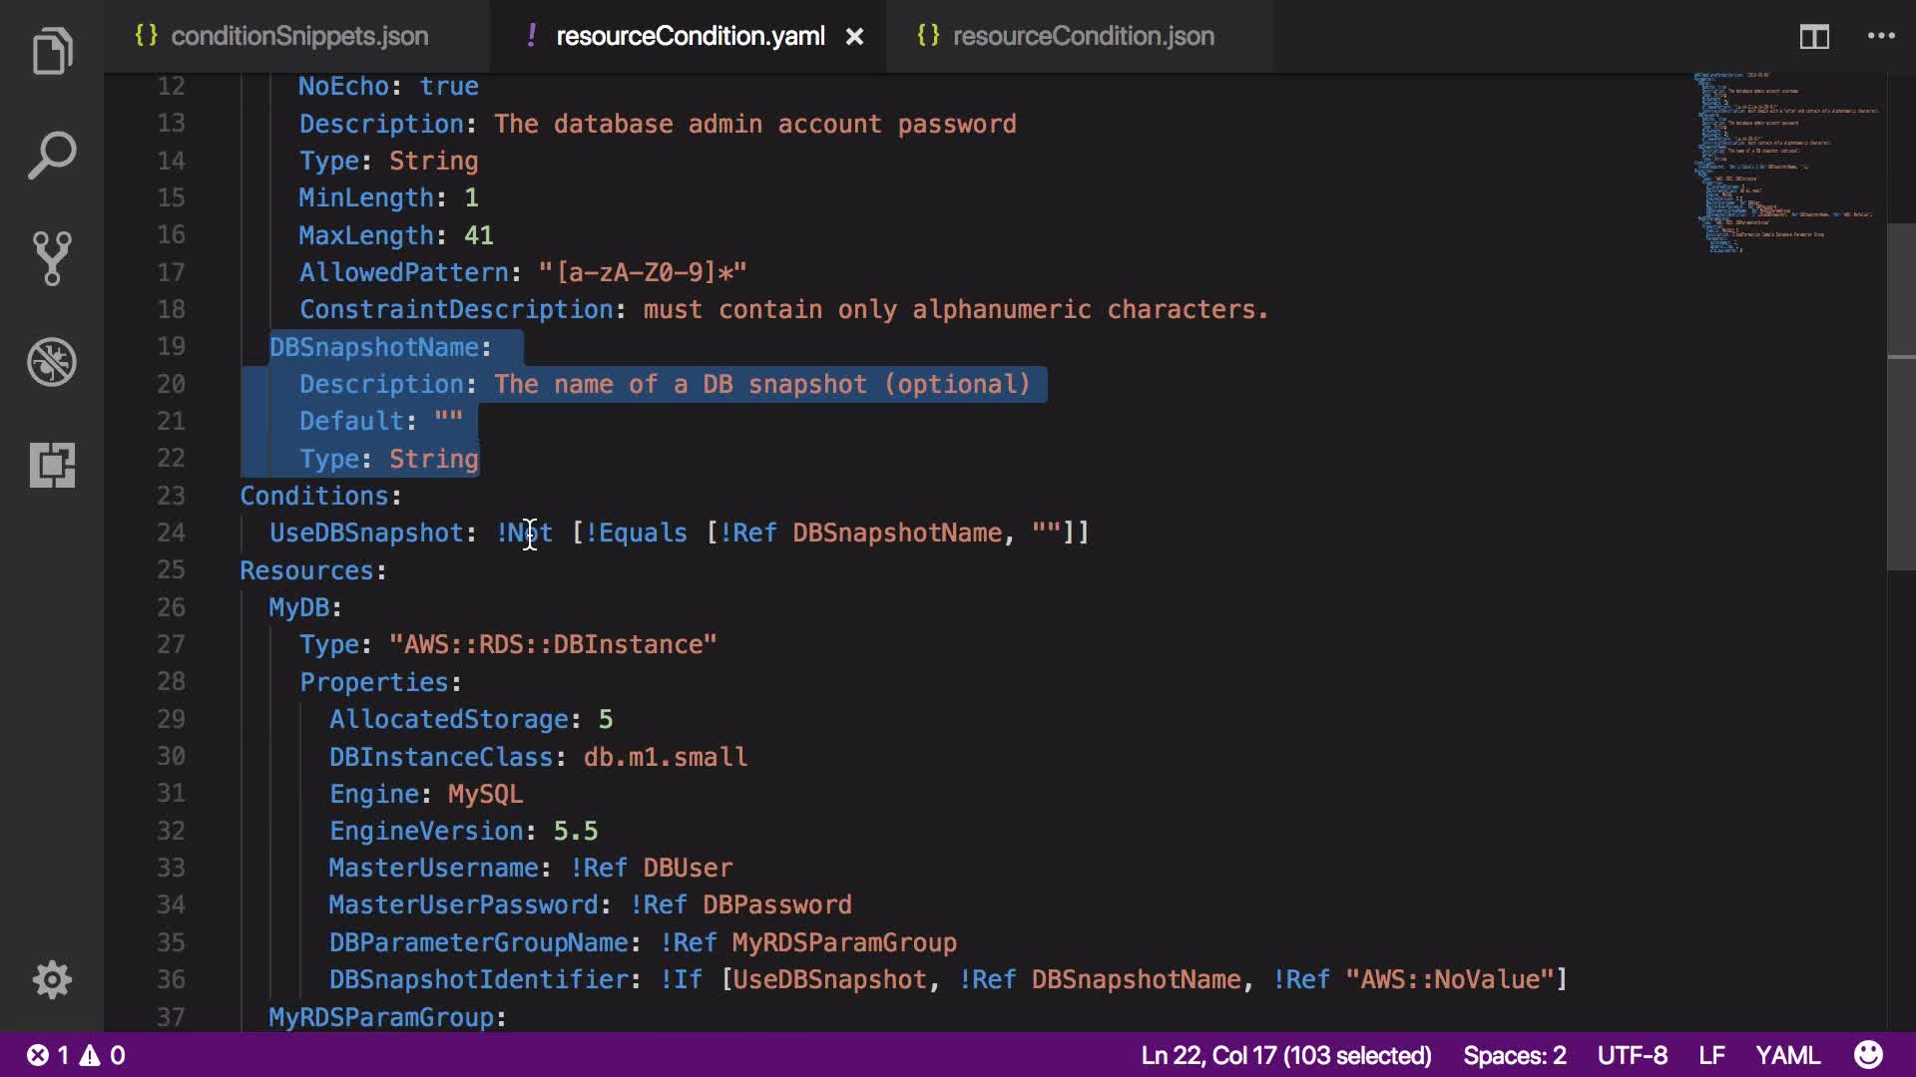
Task: Change indentation via Spaces: 2
Action: [1514, 1055]
